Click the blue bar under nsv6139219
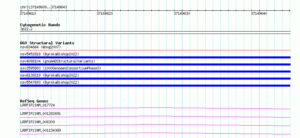The width and height of the screenshot is (300, 138). tap(155, 79)
